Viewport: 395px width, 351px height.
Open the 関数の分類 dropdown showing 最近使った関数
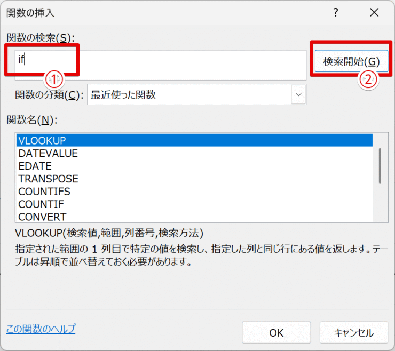click(196, 94)
